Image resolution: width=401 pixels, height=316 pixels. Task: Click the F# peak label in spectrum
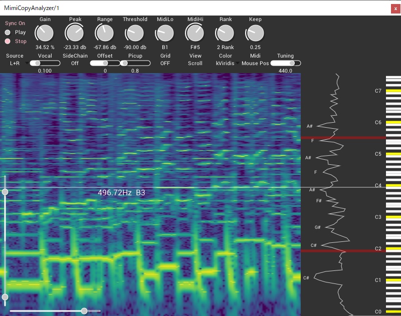(x=319, y=201)
